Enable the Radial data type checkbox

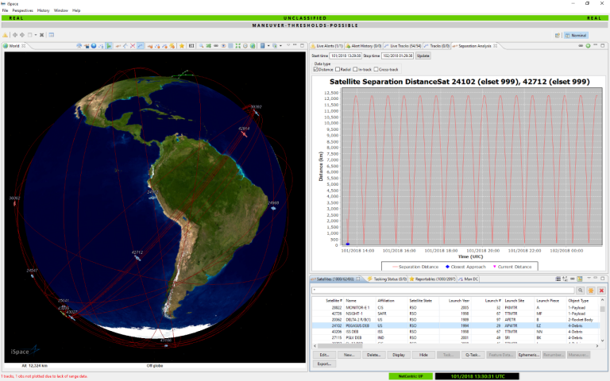[x=339, y=70]
